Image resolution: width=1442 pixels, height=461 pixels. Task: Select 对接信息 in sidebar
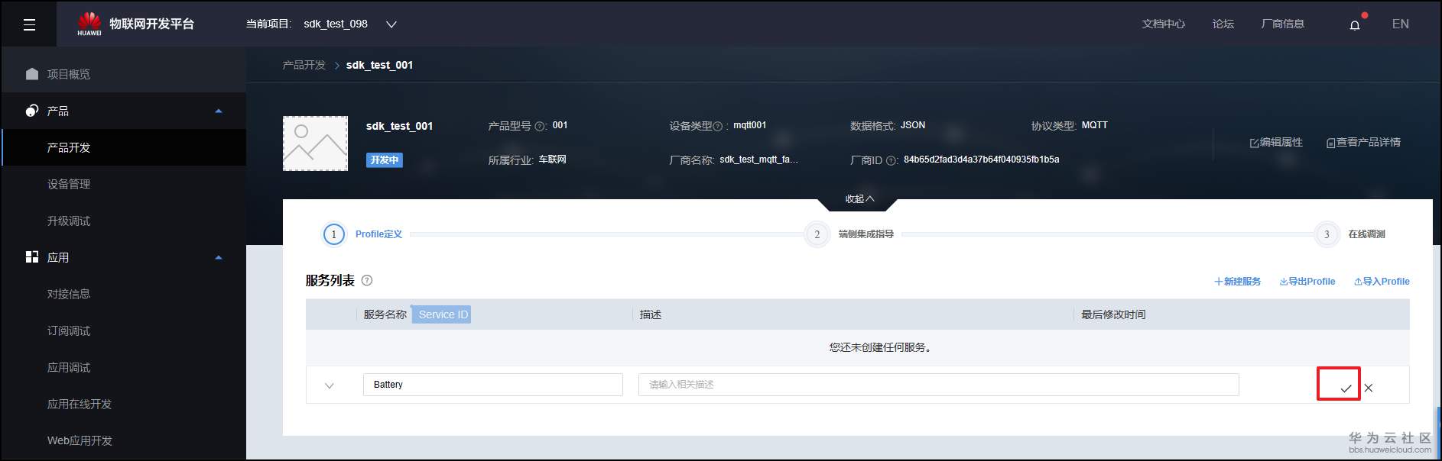click(x=69, y=294)
